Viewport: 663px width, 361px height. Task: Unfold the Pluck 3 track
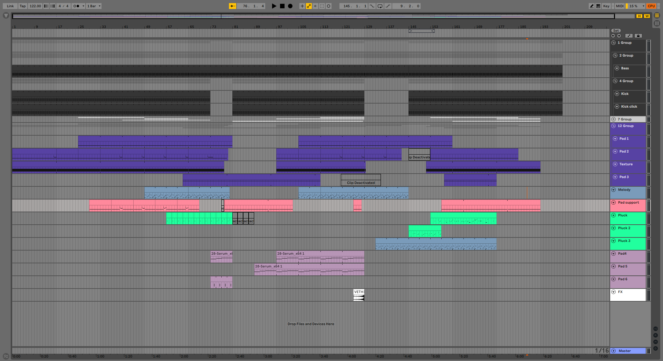[x=613, y=241]
